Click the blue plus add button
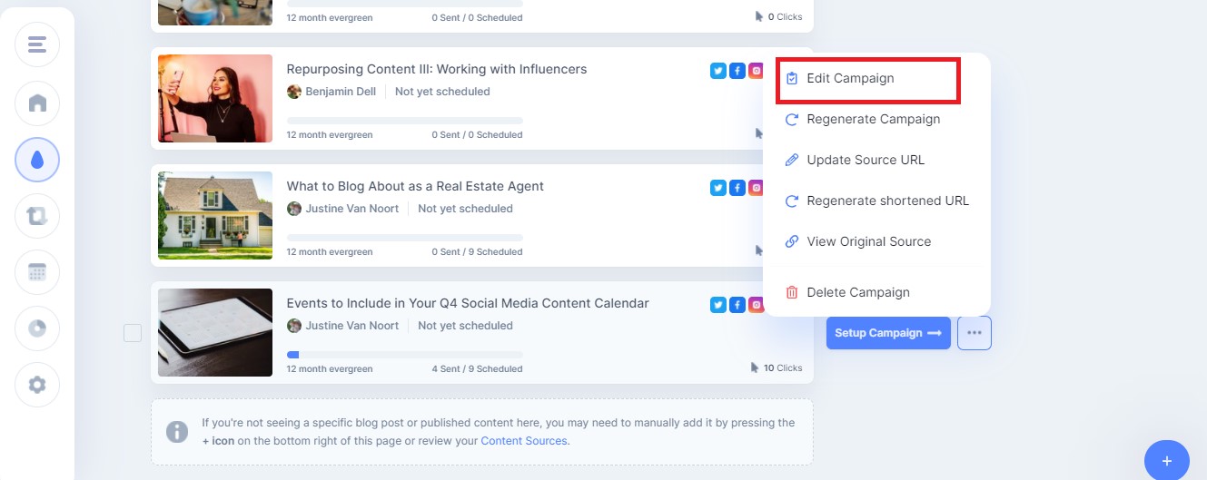Viewport: 1207px width, 480px height. click(x=1167, y=461)
